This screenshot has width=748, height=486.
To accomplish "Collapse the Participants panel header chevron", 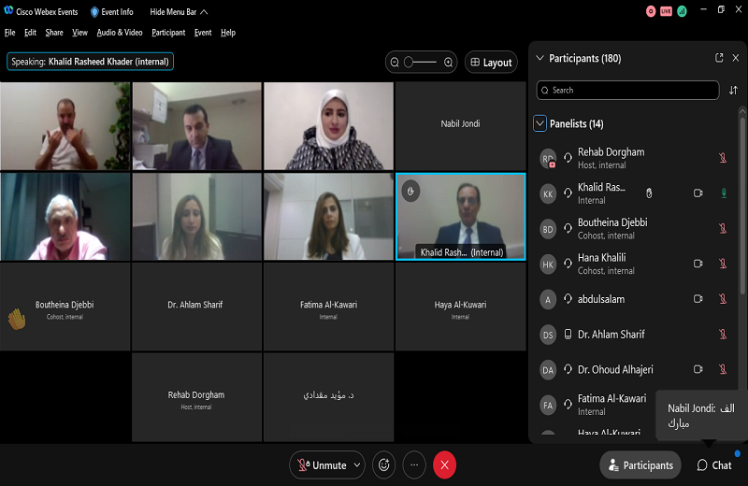I will [x=539, y=58].
